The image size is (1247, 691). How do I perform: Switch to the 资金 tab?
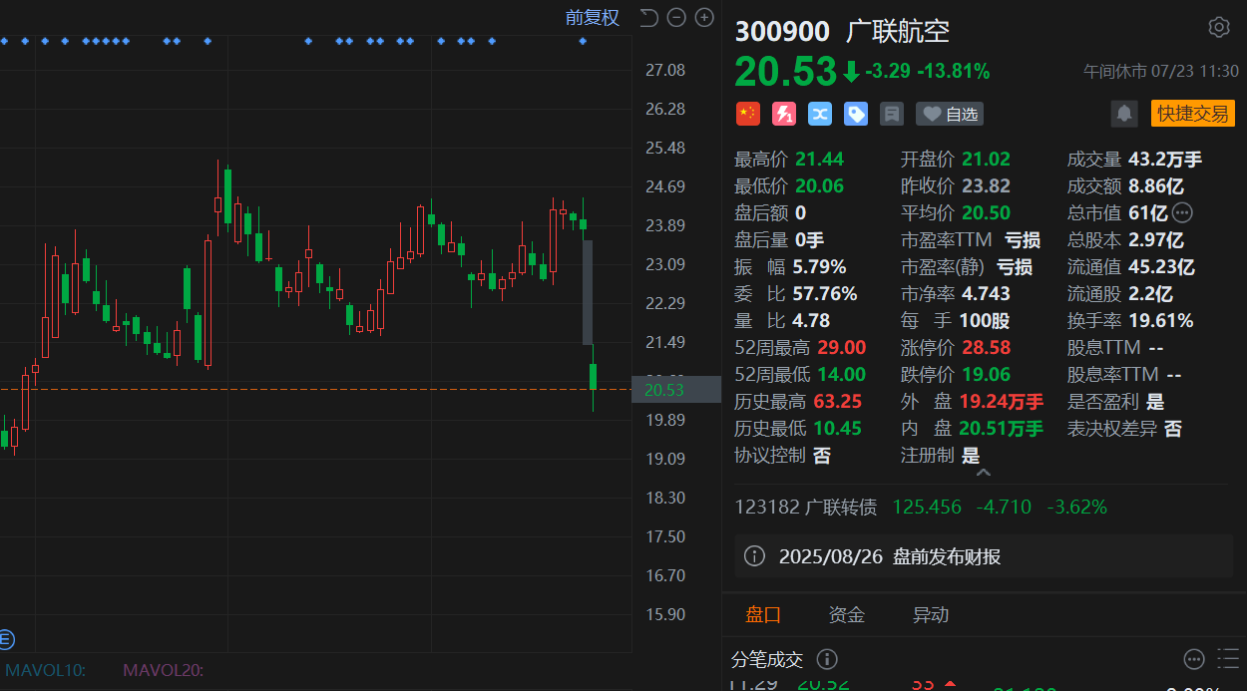847,614
